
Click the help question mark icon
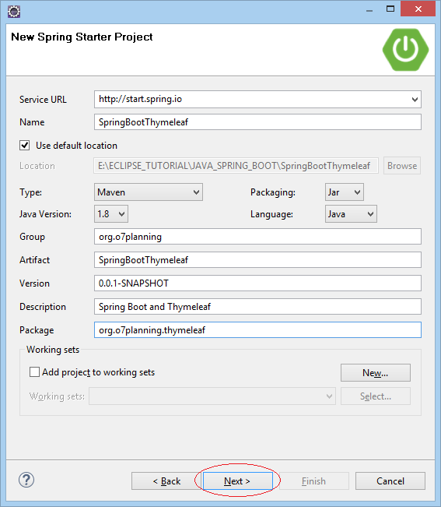point(26,480)
